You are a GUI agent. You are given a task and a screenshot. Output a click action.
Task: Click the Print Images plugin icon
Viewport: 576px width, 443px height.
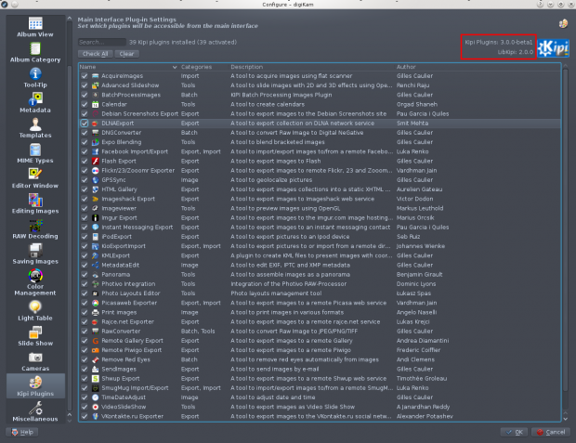pyautogui.click(x=95, y=312)
